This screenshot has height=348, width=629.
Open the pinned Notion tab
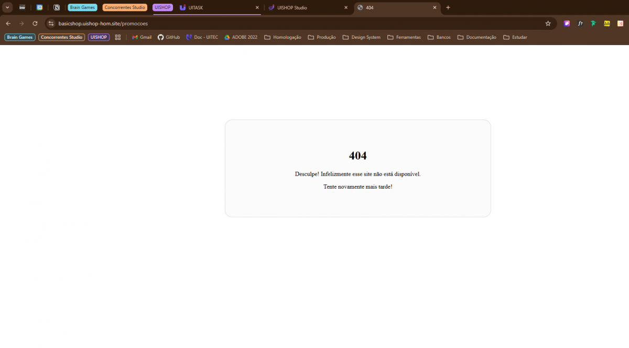point(57,8)
